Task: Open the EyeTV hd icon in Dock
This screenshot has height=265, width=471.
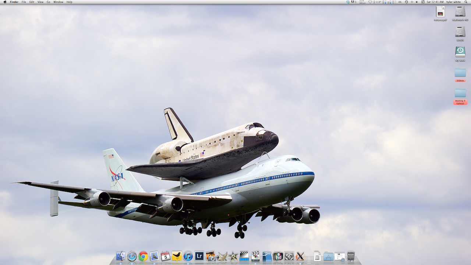Action: click(x=278, y=256)
